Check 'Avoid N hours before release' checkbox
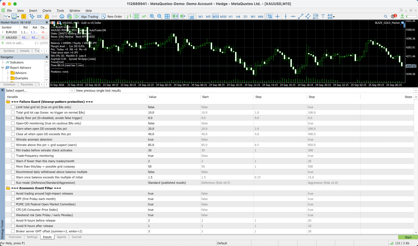The image size is (418, 246). pos(13,220)
